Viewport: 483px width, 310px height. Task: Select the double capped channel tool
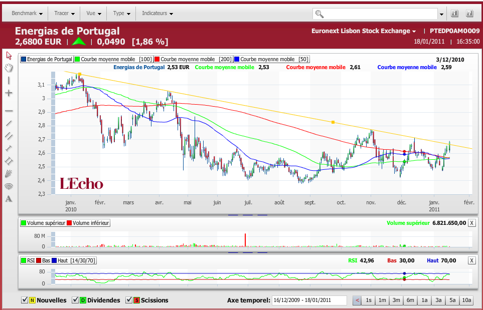9,161
